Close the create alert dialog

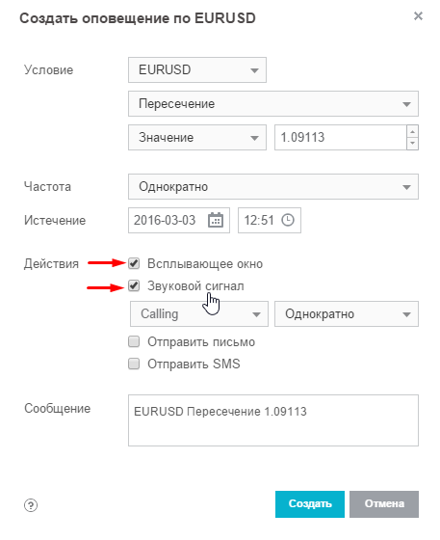tap(418, 15)
